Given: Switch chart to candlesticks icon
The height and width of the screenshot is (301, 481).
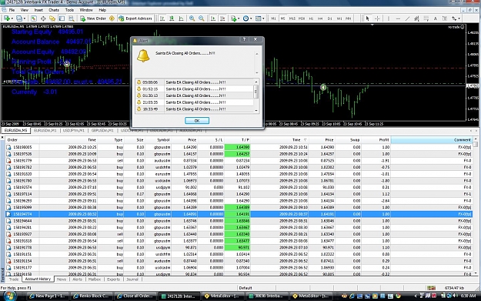Looking at the screenshot, I should pos(172,18).
